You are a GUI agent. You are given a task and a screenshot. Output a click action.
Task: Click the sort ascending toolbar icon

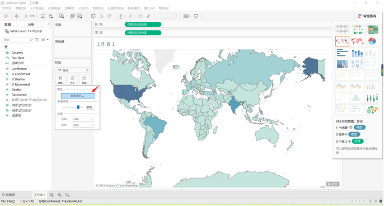point(101,16)
